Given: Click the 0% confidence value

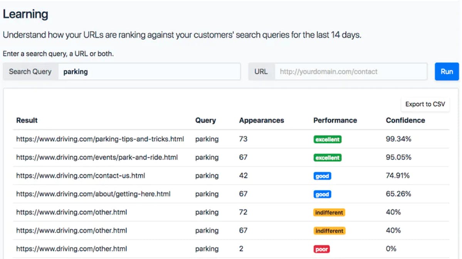Looking at the screenshot, I should (391, 249).
